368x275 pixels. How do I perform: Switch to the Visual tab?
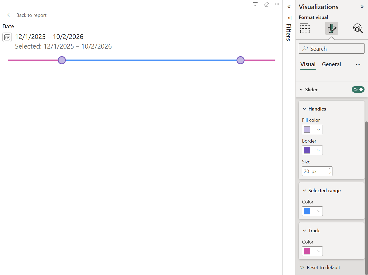(308, 64)
